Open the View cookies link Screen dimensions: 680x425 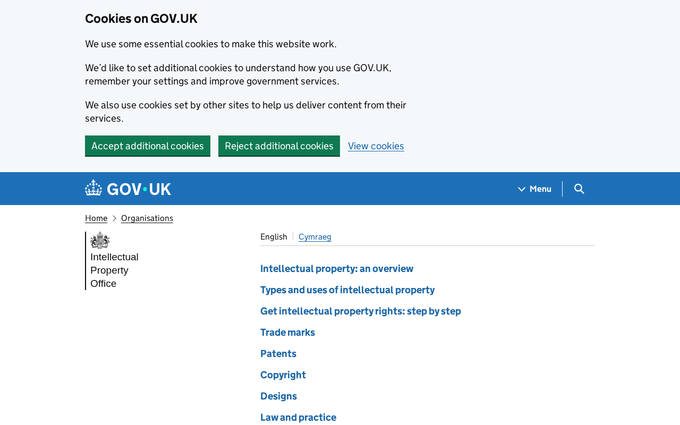pos(376,146)
